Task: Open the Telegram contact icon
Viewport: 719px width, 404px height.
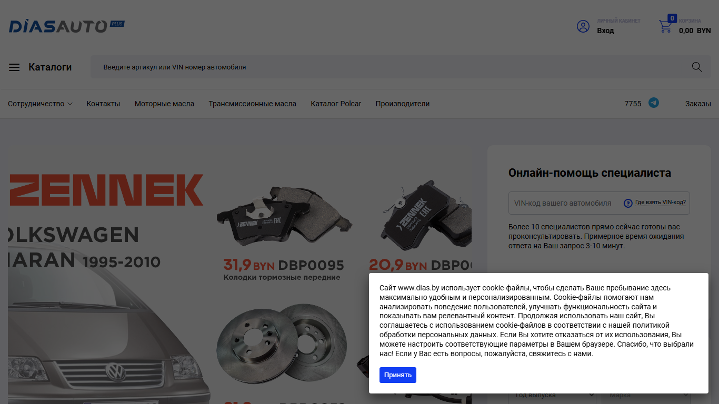Action: click(654, 103)
